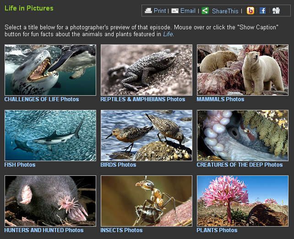This screenshot has width=294, height=239.
Task: Click the MySpace people icon
Action: (x=276, y=11)
